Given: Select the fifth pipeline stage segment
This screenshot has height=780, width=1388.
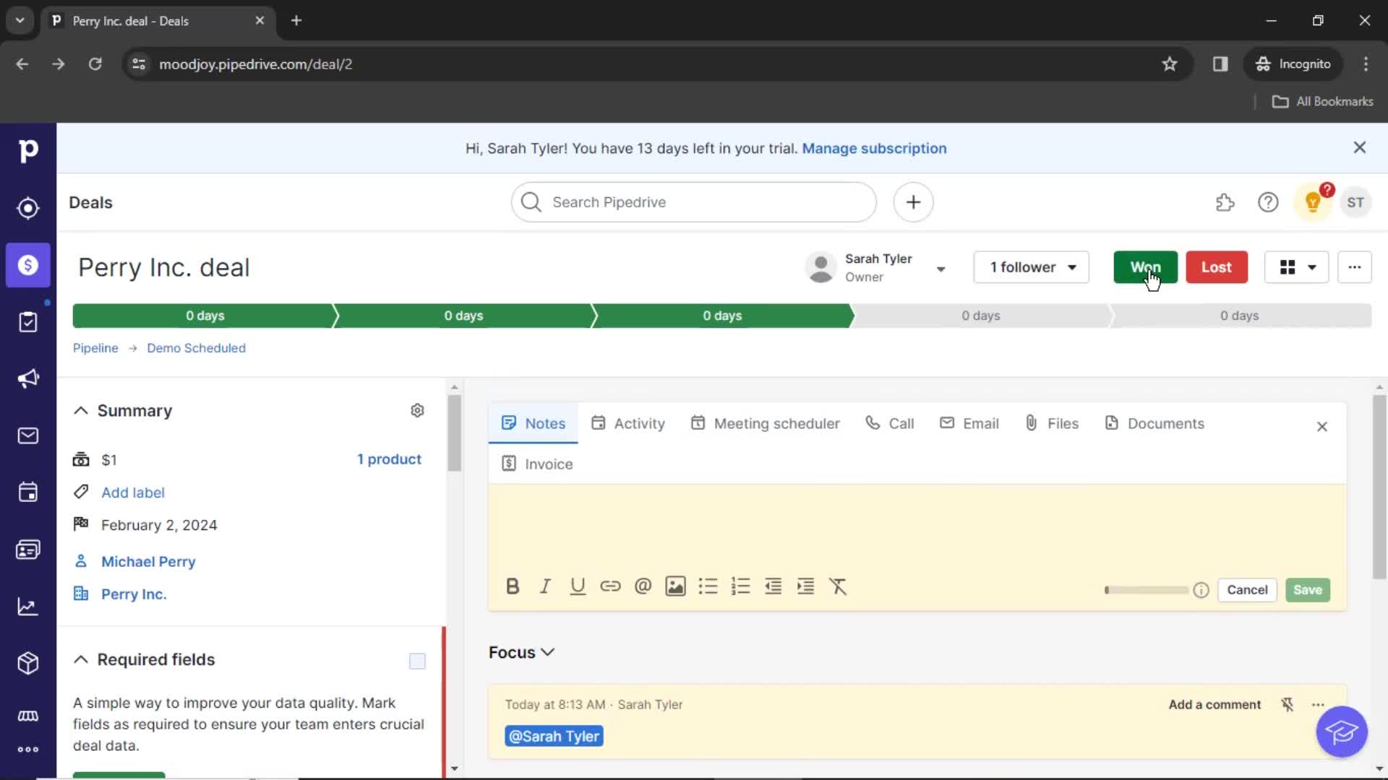Looking at the screenshot, I should pyautogui.click(x=1239, y=316).
